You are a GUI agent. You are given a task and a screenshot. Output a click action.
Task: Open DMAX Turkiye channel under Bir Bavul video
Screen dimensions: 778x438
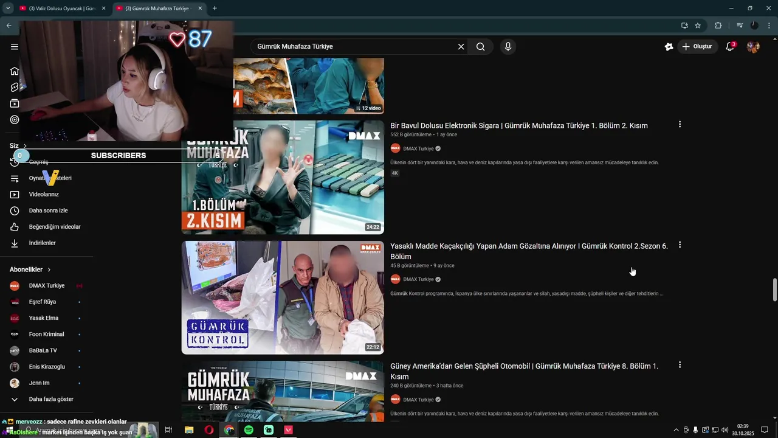pos(418,148)
